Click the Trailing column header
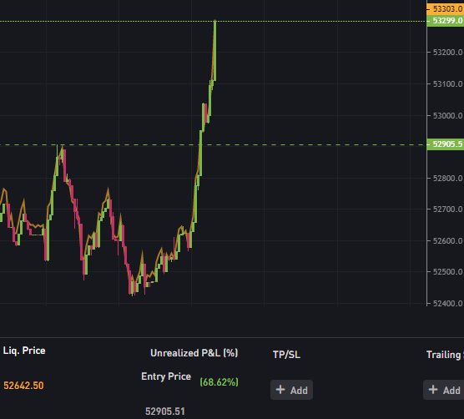 [x=445, y=355]
